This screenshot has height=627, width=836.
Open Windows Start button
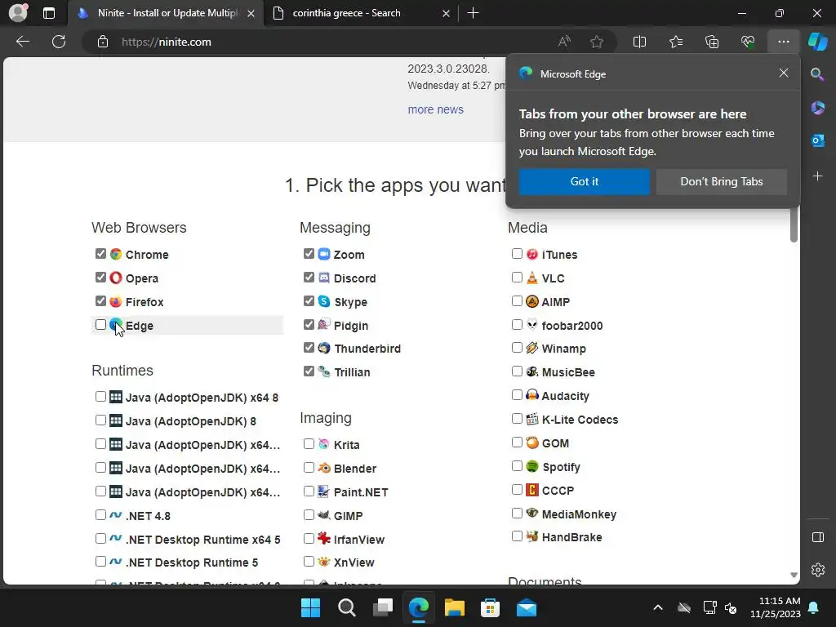tap(310, 607)
